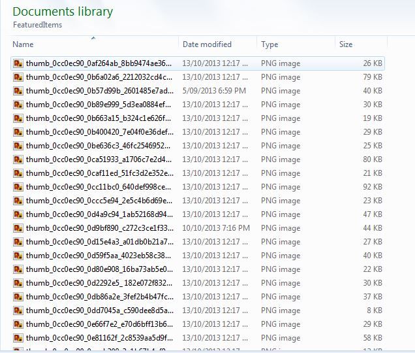The height and width of the screenshot is (353, 415).
Task: Click PNG icon of thumb_0cc0ec90_0e66f7e2 file
Action: (18, 324)
